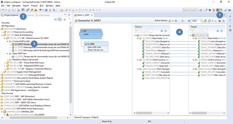The height and width of the screenshot is (124, 233).
Task: Select [O_SD02] Temps réel item under Open ODS View
Action: coord(40,57)
